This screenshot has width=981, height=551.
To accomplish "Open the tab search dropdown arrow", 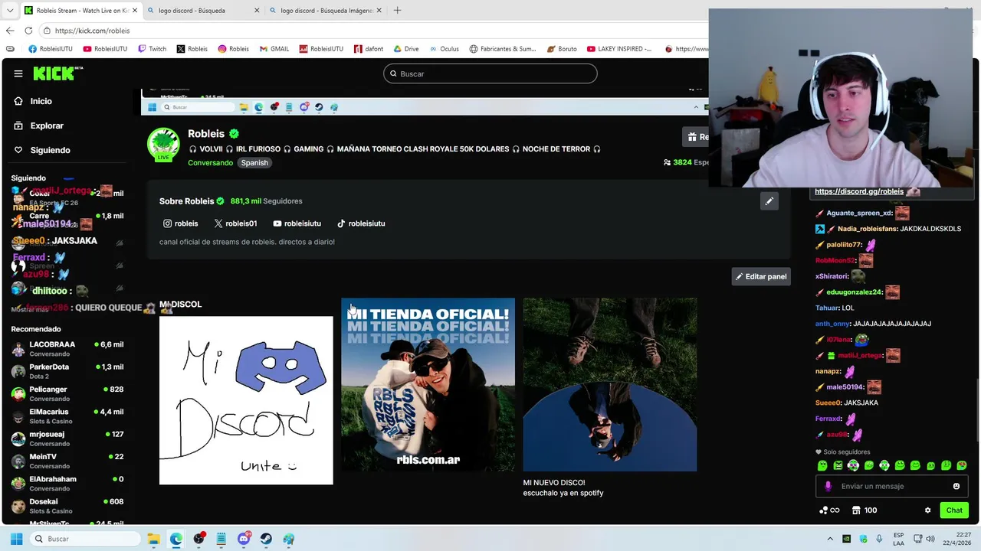I will coord(10,11).
